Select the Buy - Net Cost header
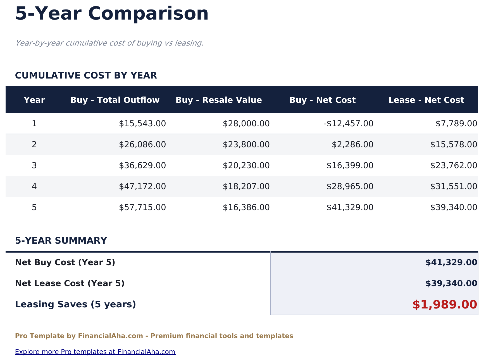 [323, 100]
